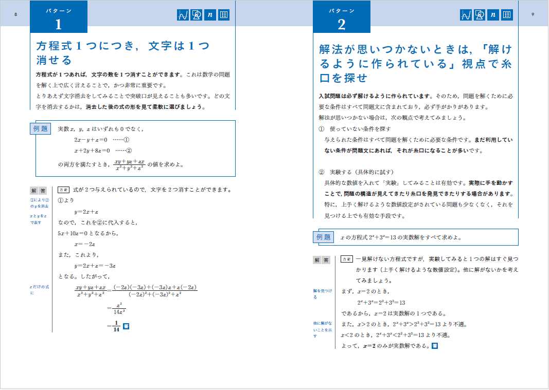Click the function graph icon on page 9
Screen dimensions: 549x390
click(466, 15)
